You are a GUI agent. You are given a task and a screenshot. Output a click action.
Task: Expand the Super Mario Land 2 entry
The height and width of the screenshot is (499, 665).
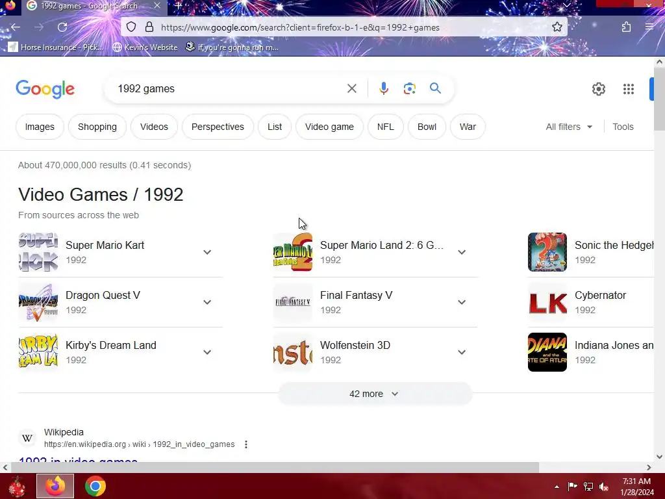point(462,252)
